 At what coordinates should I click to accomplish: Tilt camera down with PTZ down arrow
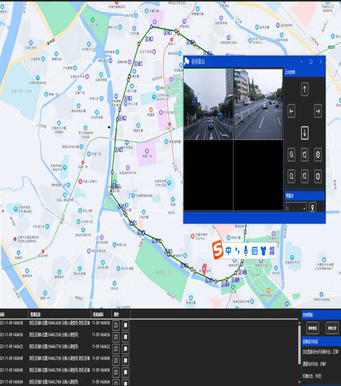pyautogui.click(x=305, y=133)
